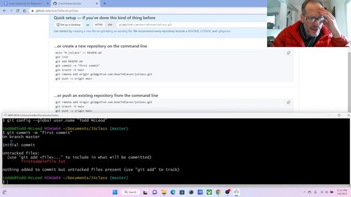The image size is (351, 197).
Task: Open Task View from taskbar
Action: tap(145, 192)
